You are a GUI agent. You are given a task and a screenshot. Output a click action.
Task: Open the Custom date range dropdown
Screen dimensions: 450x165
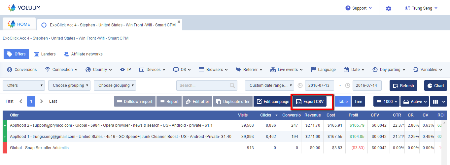click(269, 85)
